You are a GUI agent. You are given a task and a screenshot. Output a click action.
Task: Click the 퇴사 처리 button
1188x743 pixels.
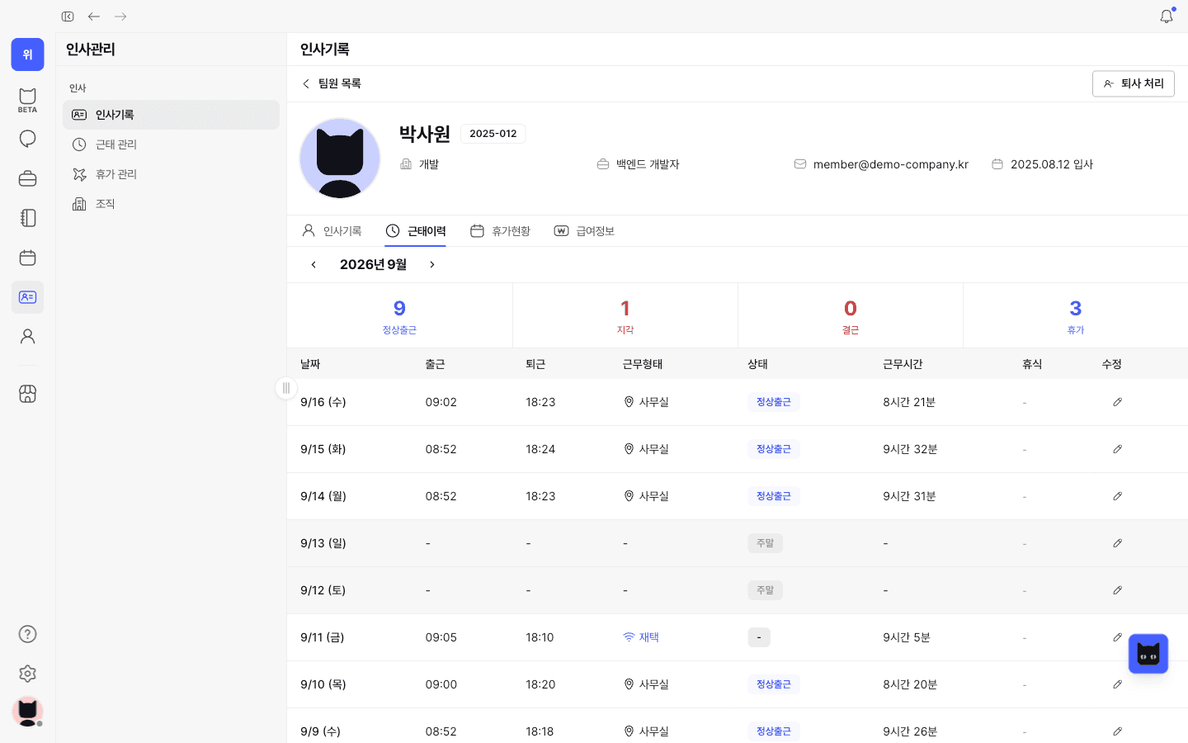pos(1134,83)
